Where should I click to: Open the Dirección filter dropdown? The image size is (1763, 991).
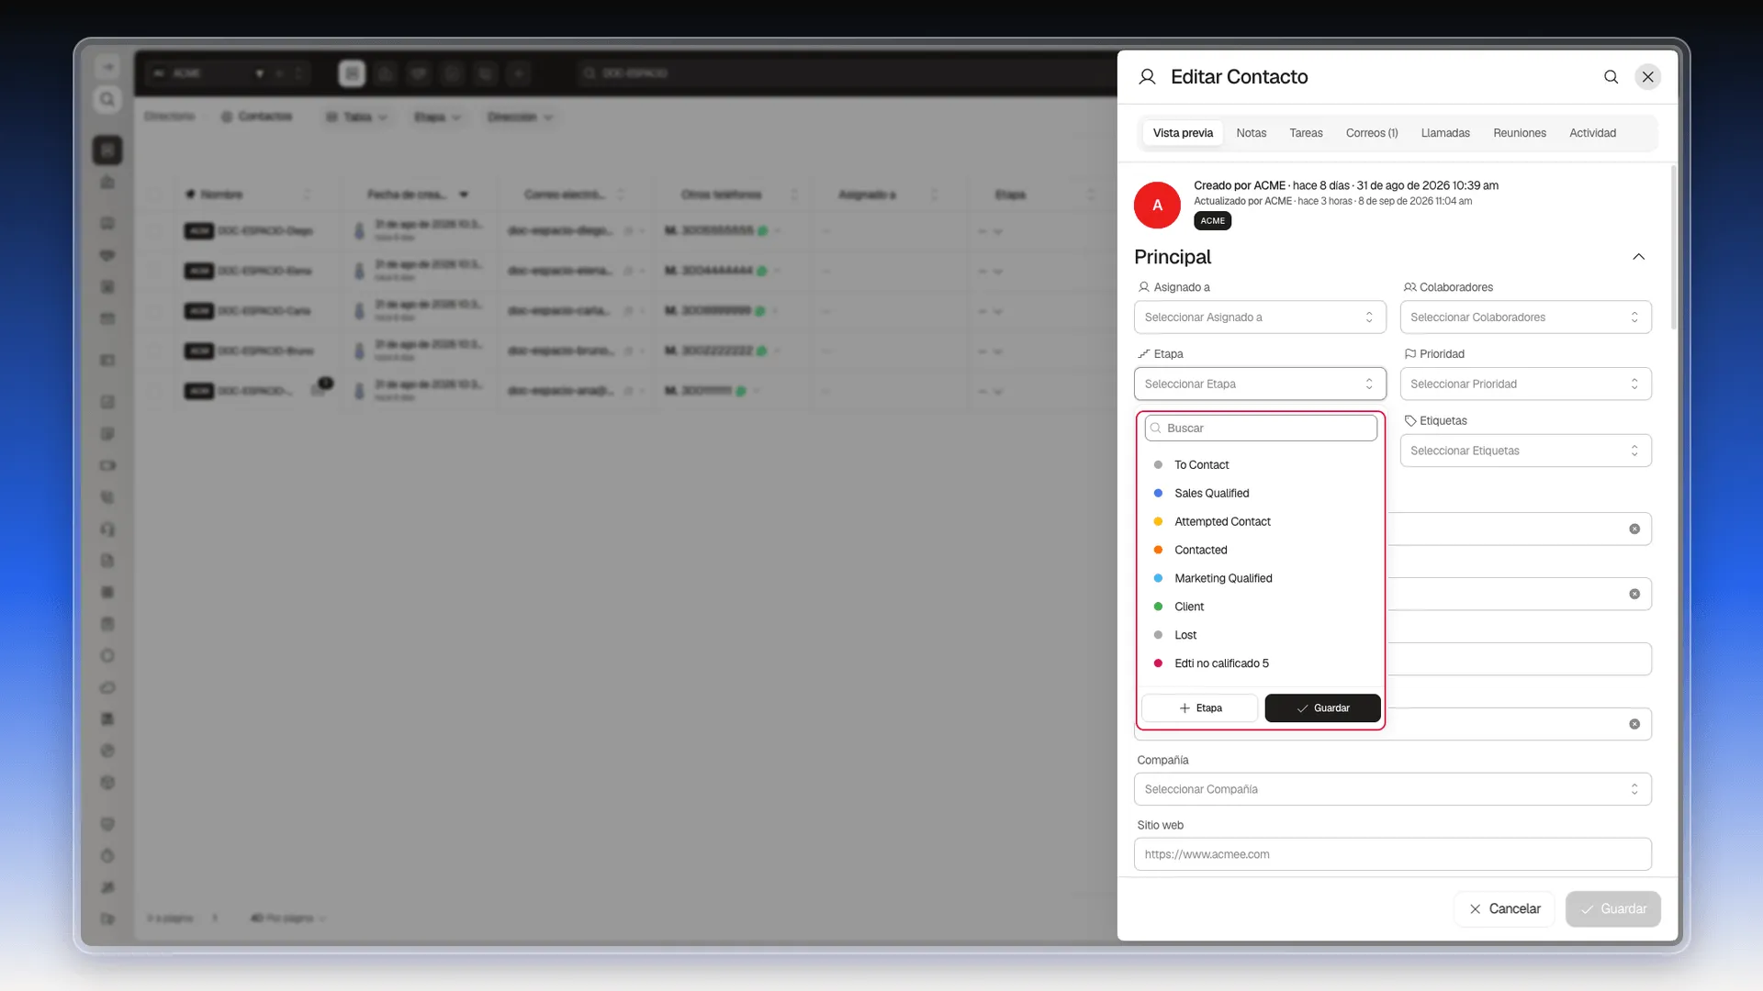[x=521, y=117]
